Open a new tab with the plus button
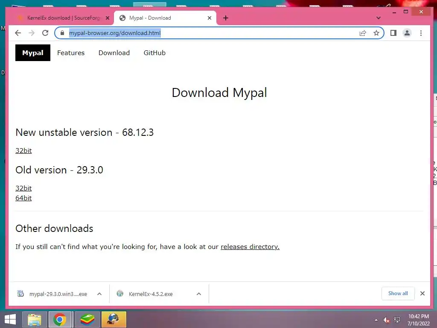437x328 pixels. [x=226, y=18]
